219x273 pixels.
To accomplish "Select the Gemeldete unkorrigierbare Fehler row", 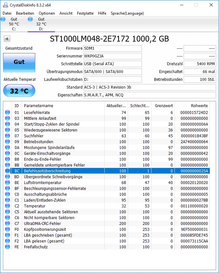I will coord(107,165).
